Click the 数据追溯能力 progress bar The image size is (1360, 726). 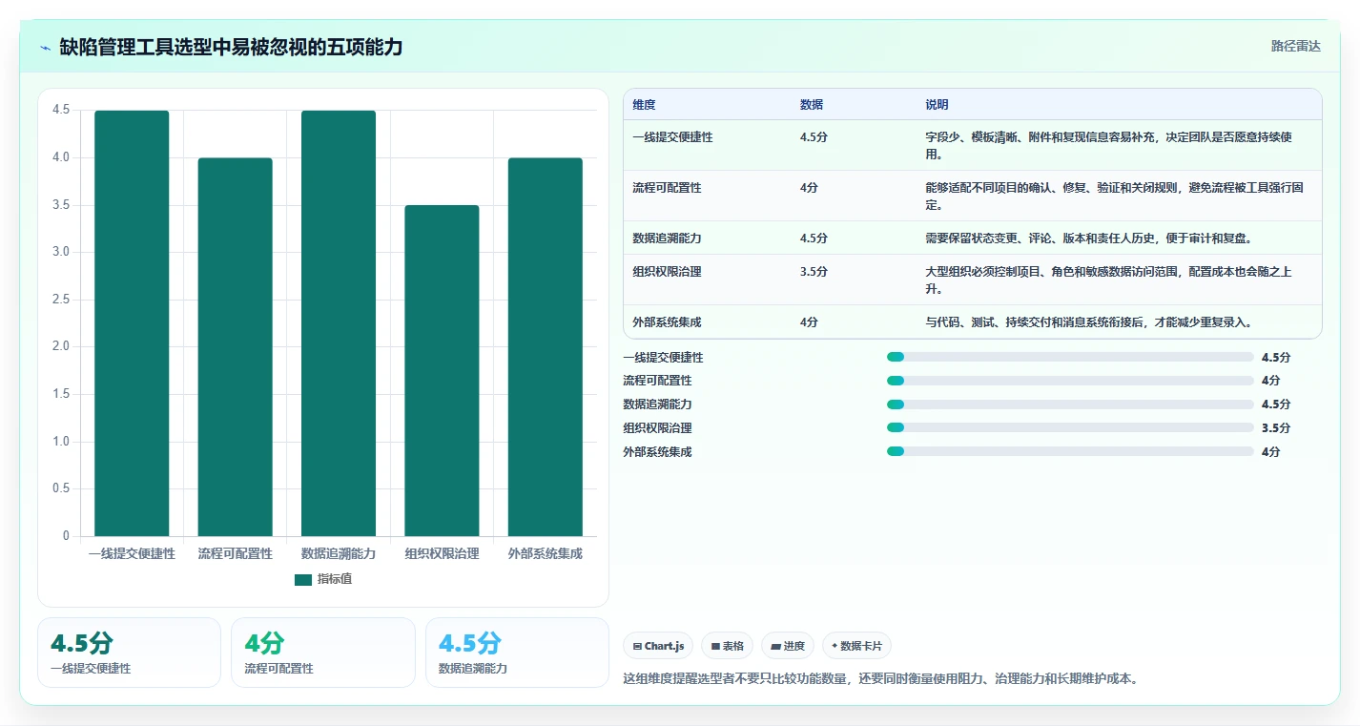click(x=1070, y=404)
